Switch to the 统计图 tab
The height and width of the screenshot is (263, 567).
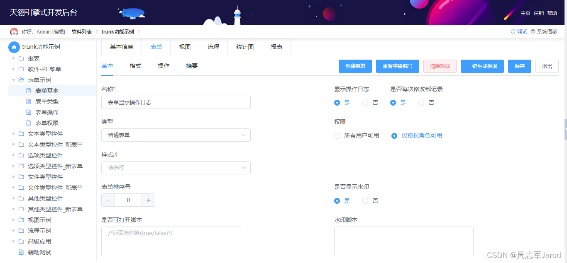(x=245, y=47)
